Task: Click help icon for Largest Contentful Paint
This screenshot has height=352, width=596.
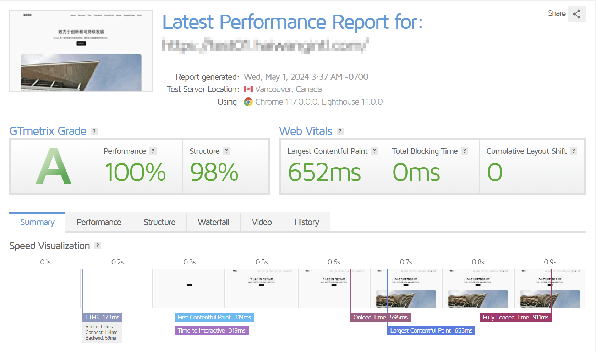Action: point(374,151)
